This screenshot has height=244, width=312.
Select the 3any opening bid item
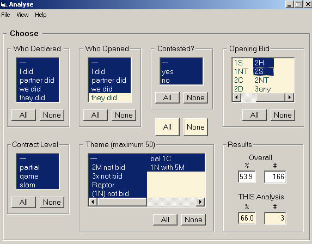(263, 89)
